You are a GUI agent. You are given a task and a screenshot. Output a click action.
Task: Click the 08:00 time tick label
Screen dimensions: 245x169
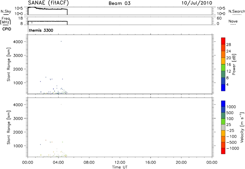click(x=89, y=163)
